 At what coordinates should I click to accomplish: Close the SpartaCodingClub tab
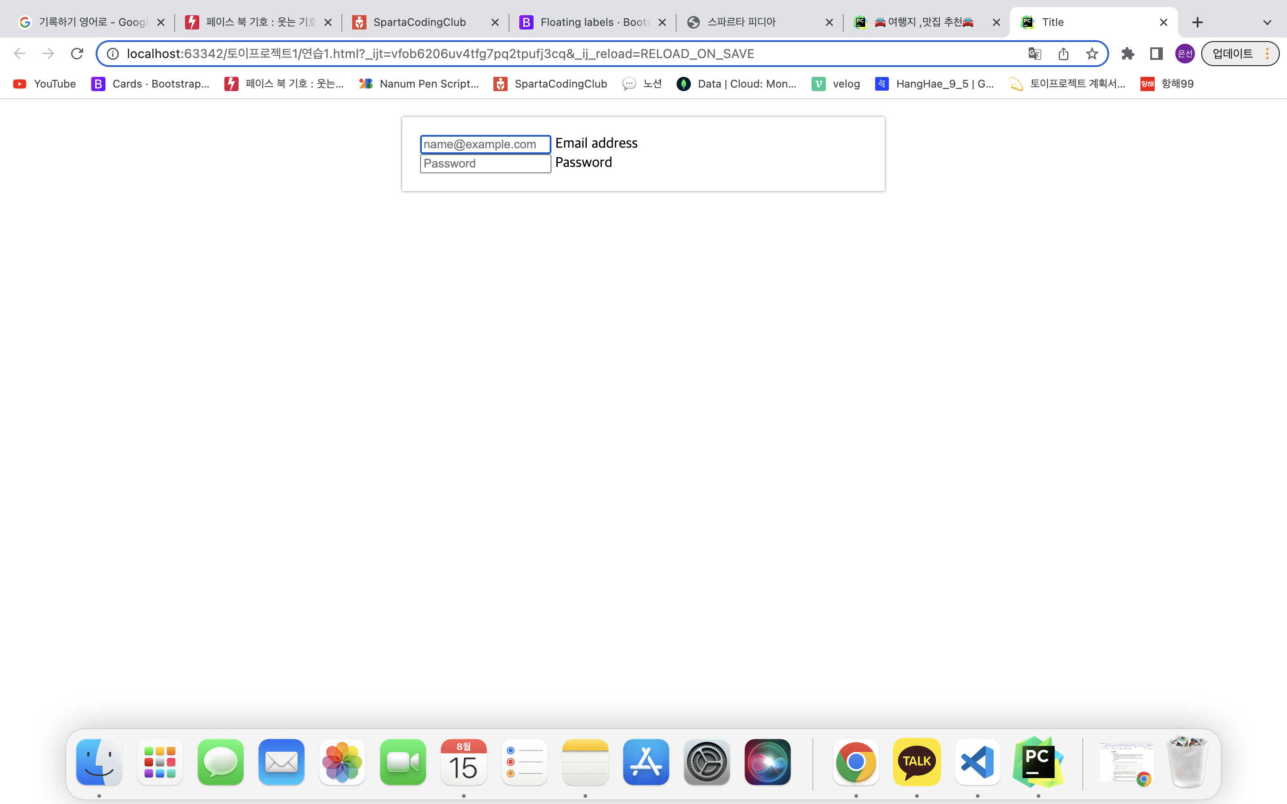[495, 22]
